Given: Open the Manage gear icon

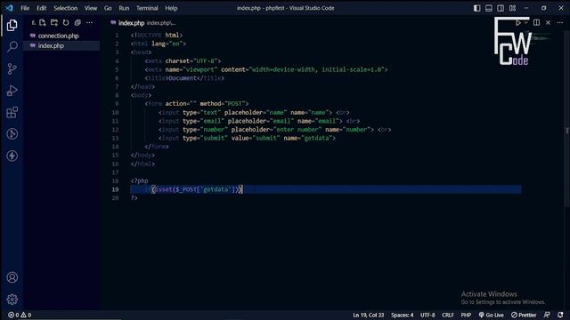Looking at the screenshot, I should pos(12,299).
